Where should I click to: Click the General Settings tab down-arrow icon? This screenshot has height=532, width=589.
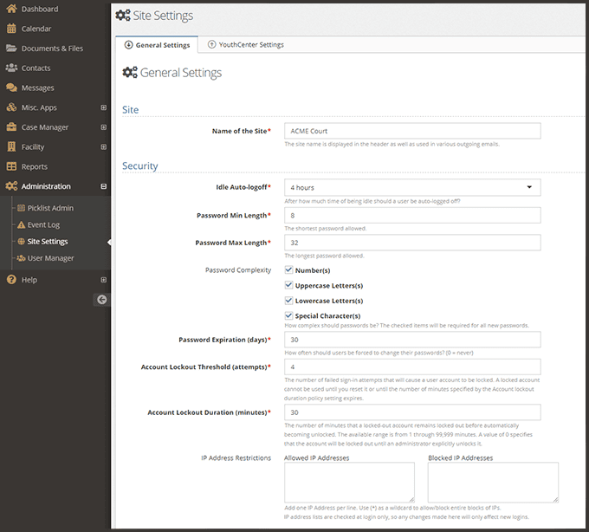[128, 45]
